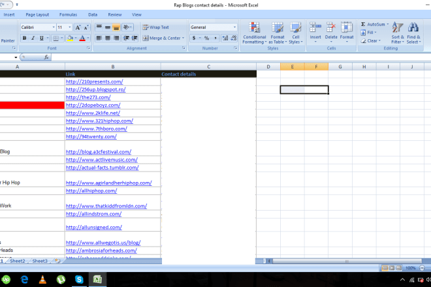Pick the red font color button
Viewport: 431px width, 287px height.
point(82,38)
